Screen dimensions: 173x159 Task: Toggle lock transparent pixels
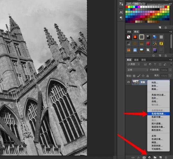point(134,76)
